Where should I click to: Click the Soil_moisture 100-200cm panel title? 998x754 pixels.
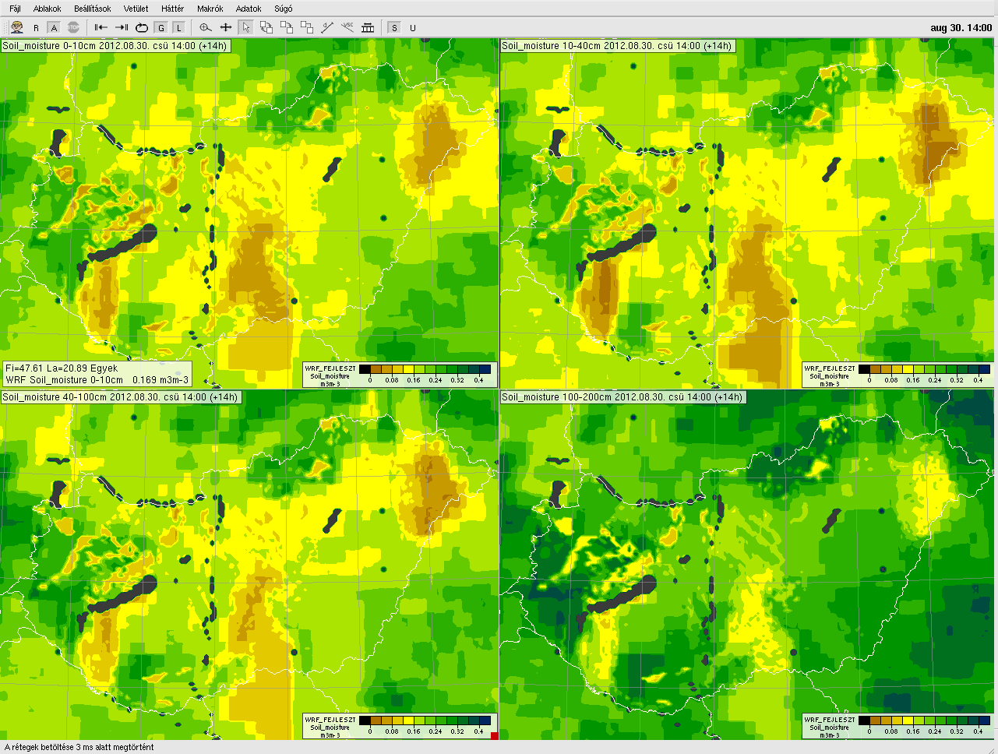click(x=623, y=396)
